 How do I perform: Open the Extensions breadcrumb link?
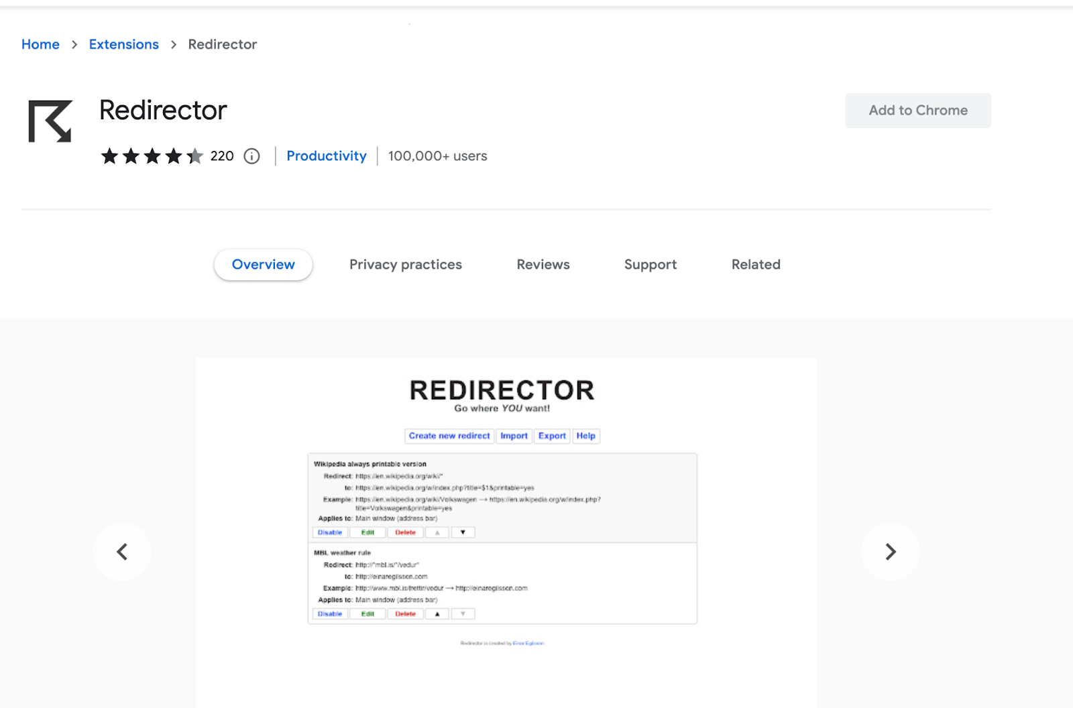pos(124,44)
